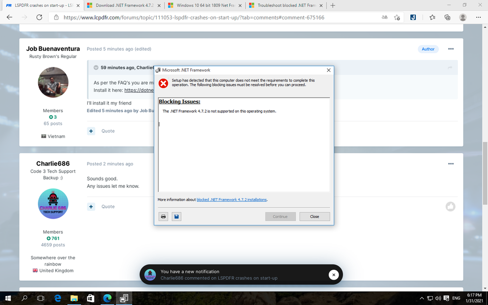Add this page to favorites

coord(397,18)
